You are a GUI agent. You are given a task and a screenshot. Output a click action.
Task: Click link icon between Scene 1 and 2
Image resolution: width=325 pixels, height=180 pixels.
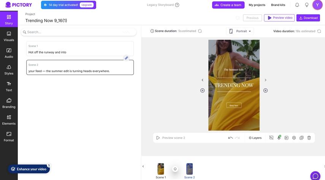(126, 58)
